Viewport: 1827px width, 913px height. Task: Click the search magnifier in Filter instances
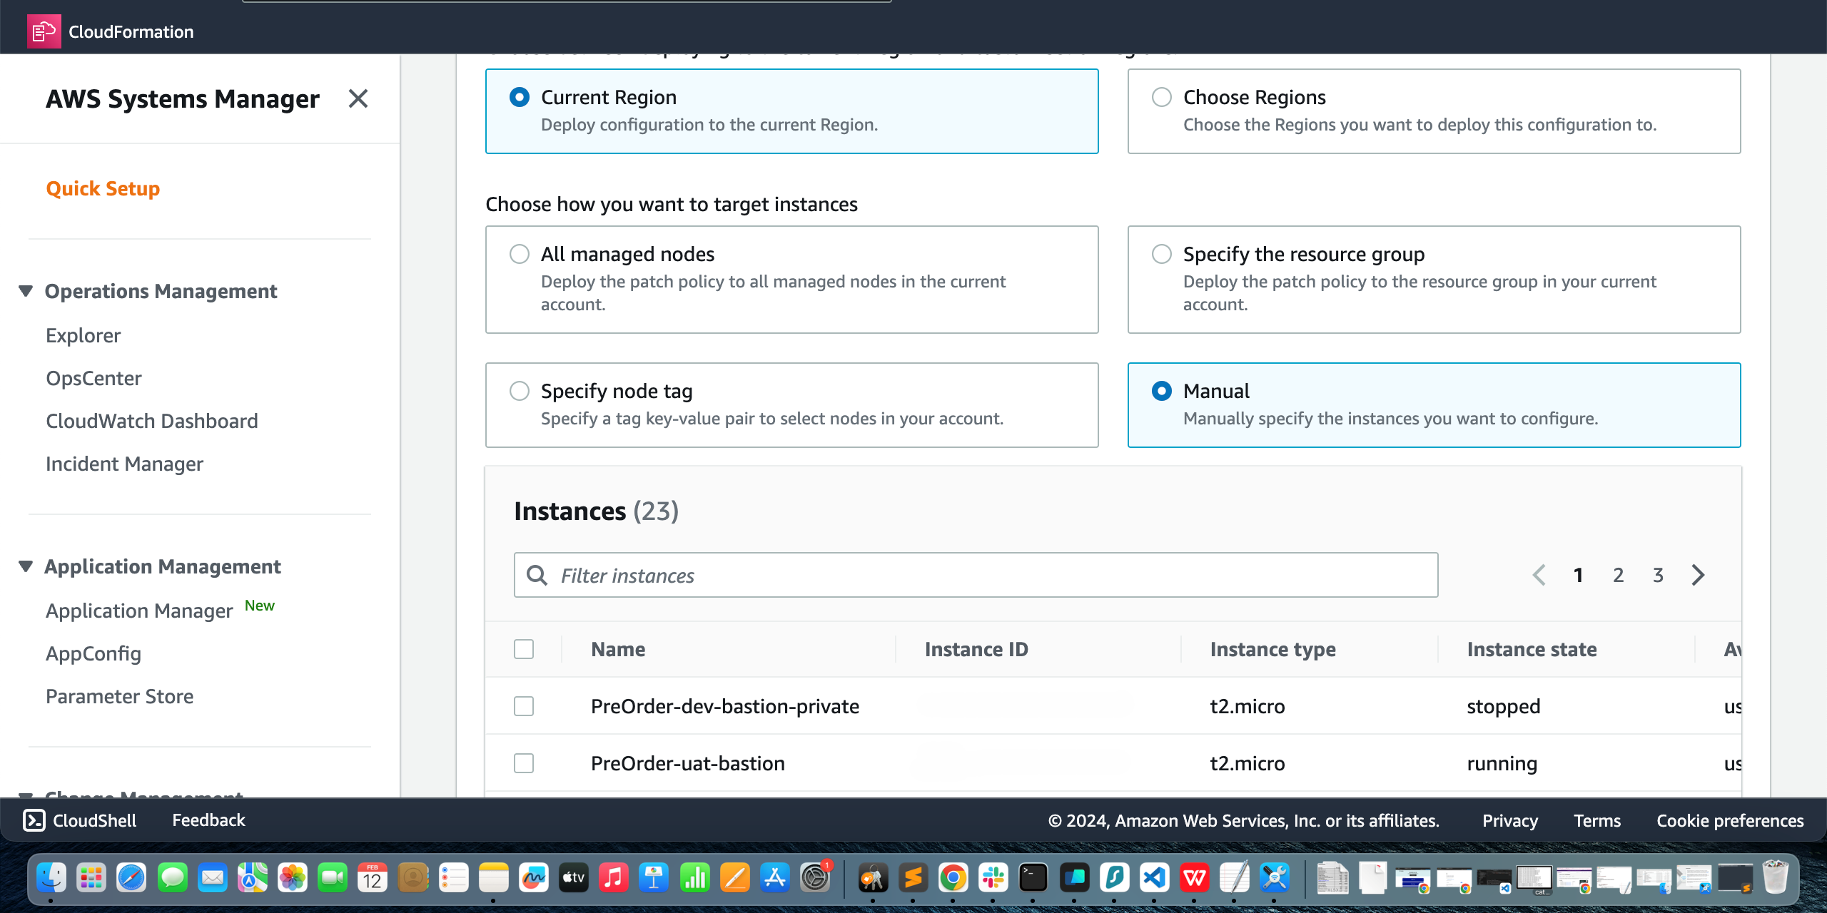tap(537, 575)
